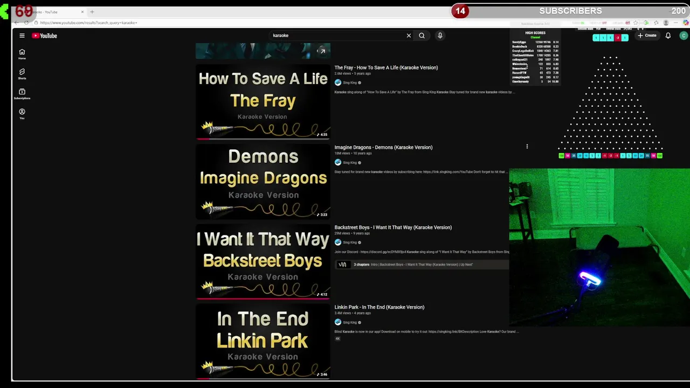Click '18M views • 10 years ago' text

pyautogui.click(x=353, y=154)
